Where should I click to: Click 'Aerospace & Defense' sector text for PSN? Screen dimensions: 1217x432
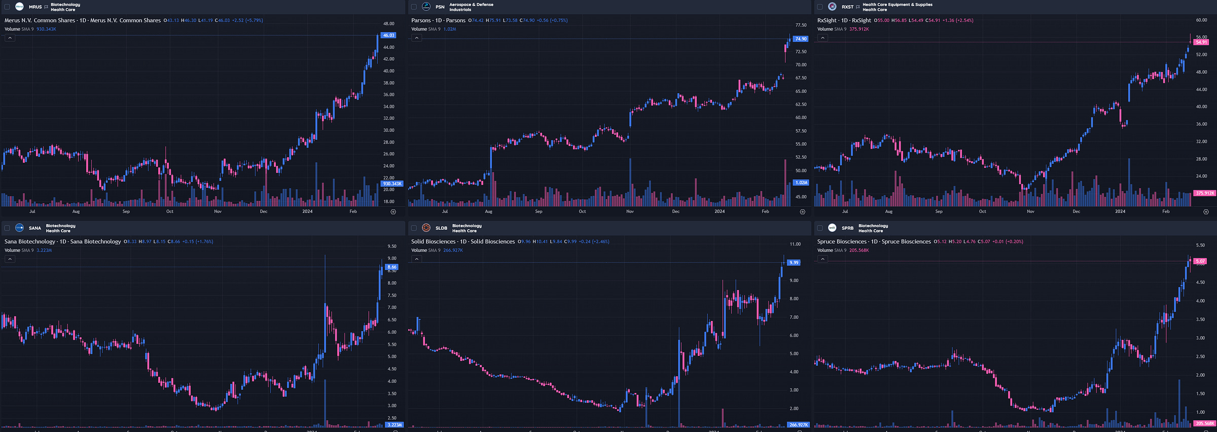[471, 5]
